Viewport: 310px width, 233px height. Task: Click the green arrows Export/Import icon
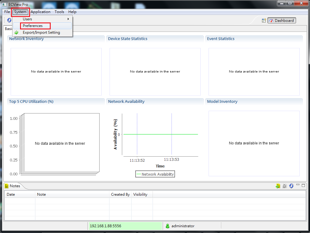(16, 32)
